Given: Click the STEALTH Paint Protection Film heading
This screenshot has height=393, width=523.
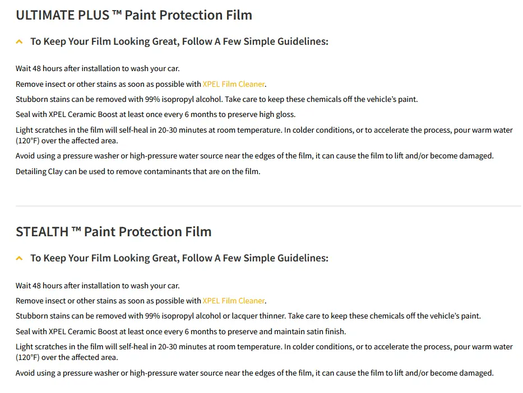Looking at the screenshot, I should tap(113, 232).
